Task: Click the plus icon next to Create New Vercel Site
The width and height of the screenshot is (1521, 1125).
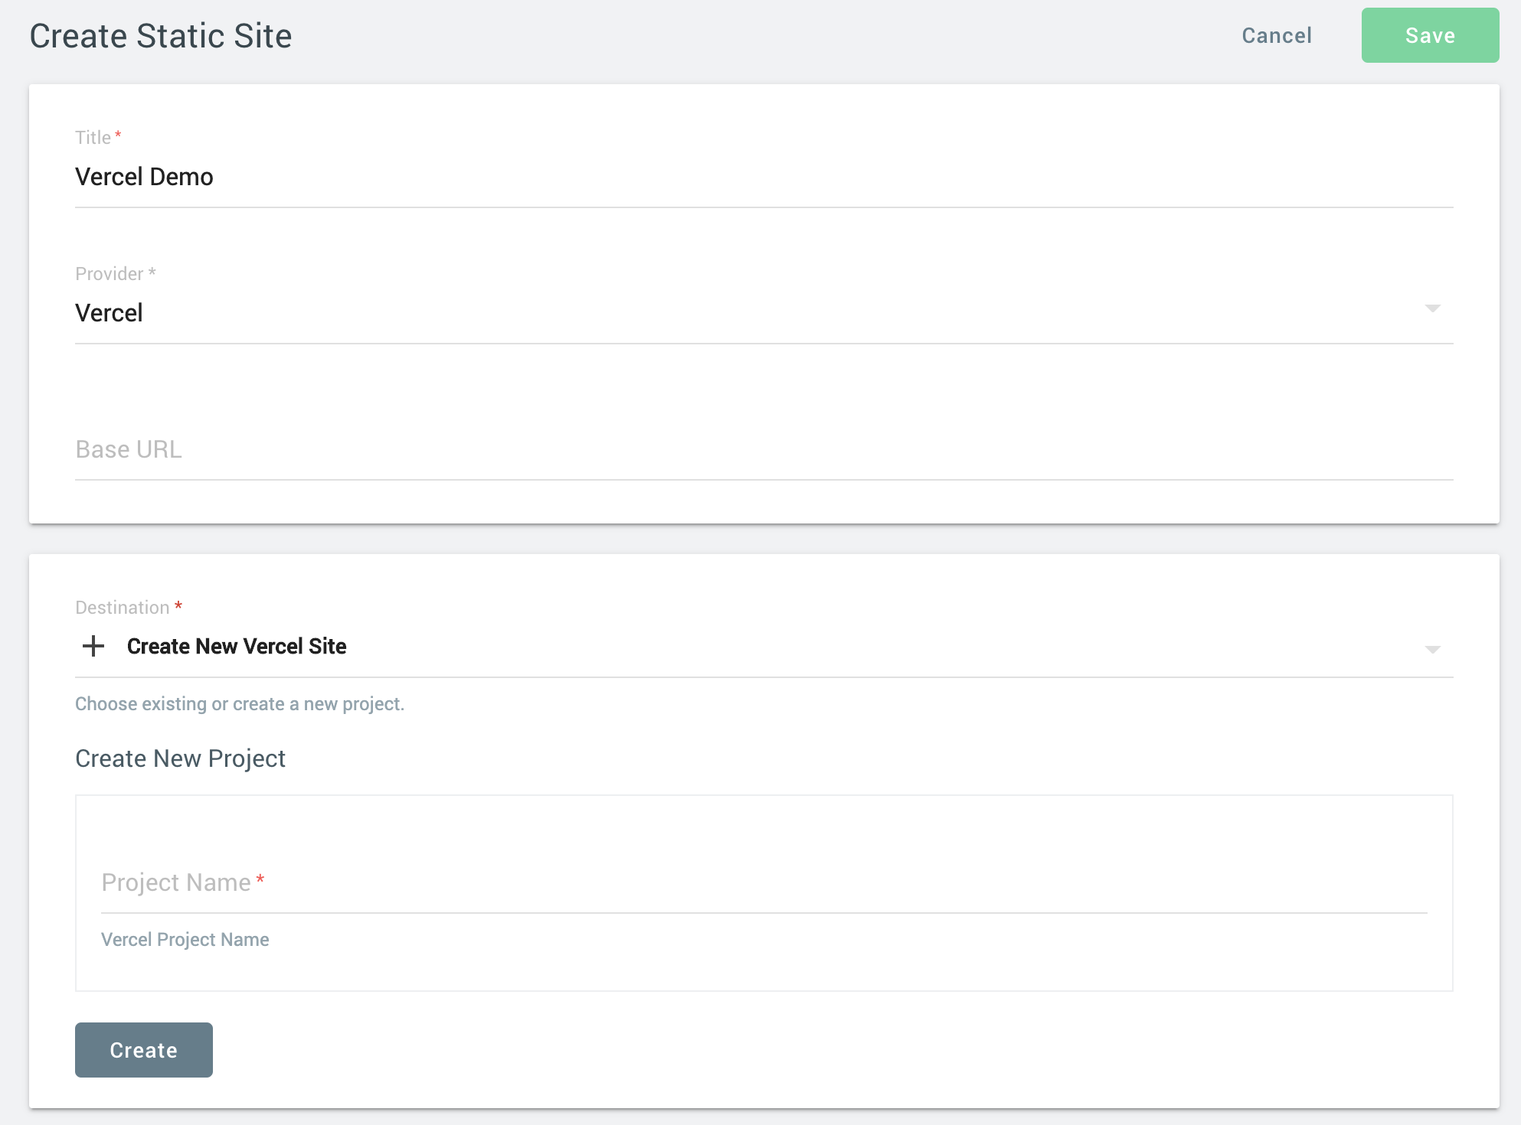Action: (x=93, y=646)
